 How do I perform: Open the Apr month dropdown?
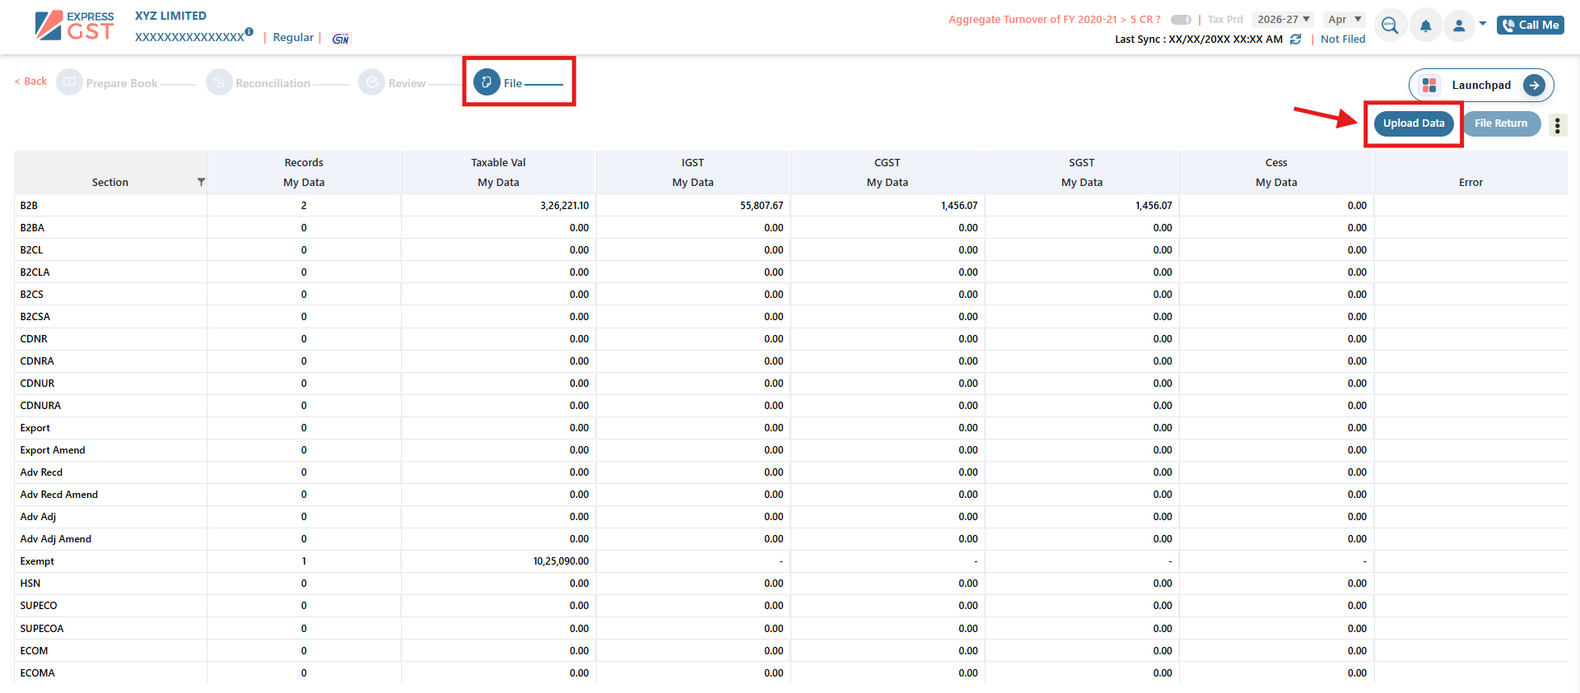[x=1345, y=20]
